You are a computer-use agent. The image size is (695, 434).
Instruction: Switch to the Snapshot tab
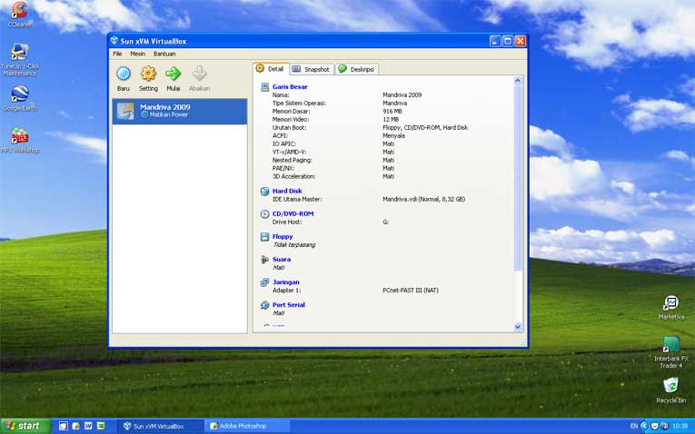click(311, 70)
